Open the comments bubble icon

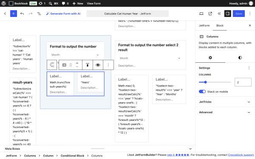tap(65, 3)
